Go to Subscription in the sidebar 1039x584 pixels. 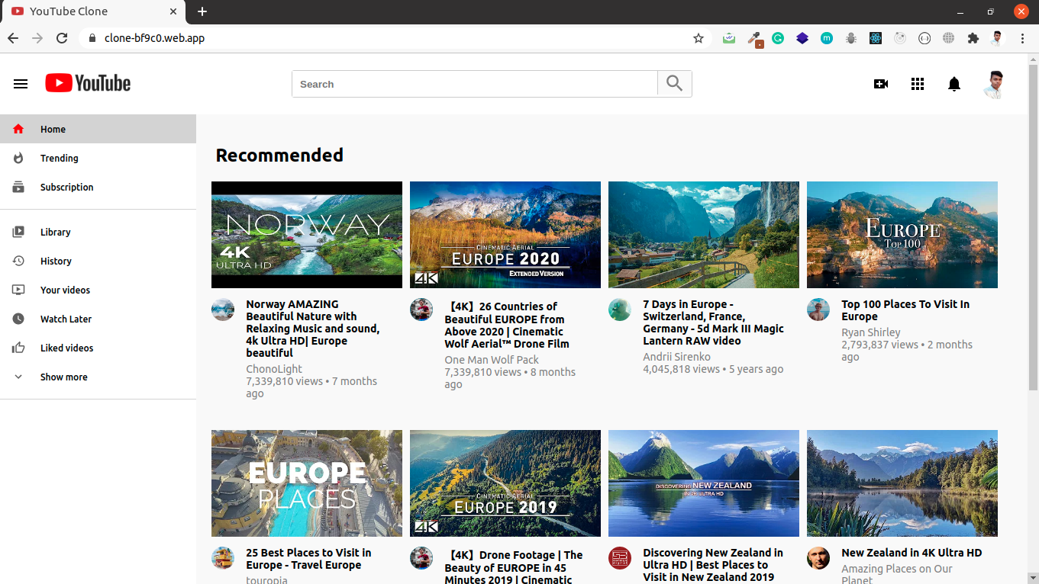pyautogui.click(x=66, y=188)
